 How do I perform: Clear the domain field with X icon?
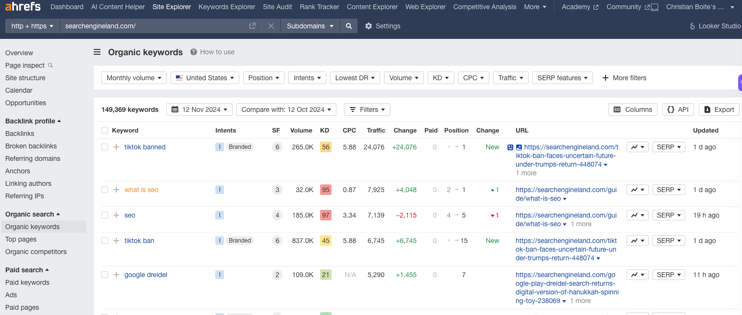pyautogui.click(x=271, y=26)
